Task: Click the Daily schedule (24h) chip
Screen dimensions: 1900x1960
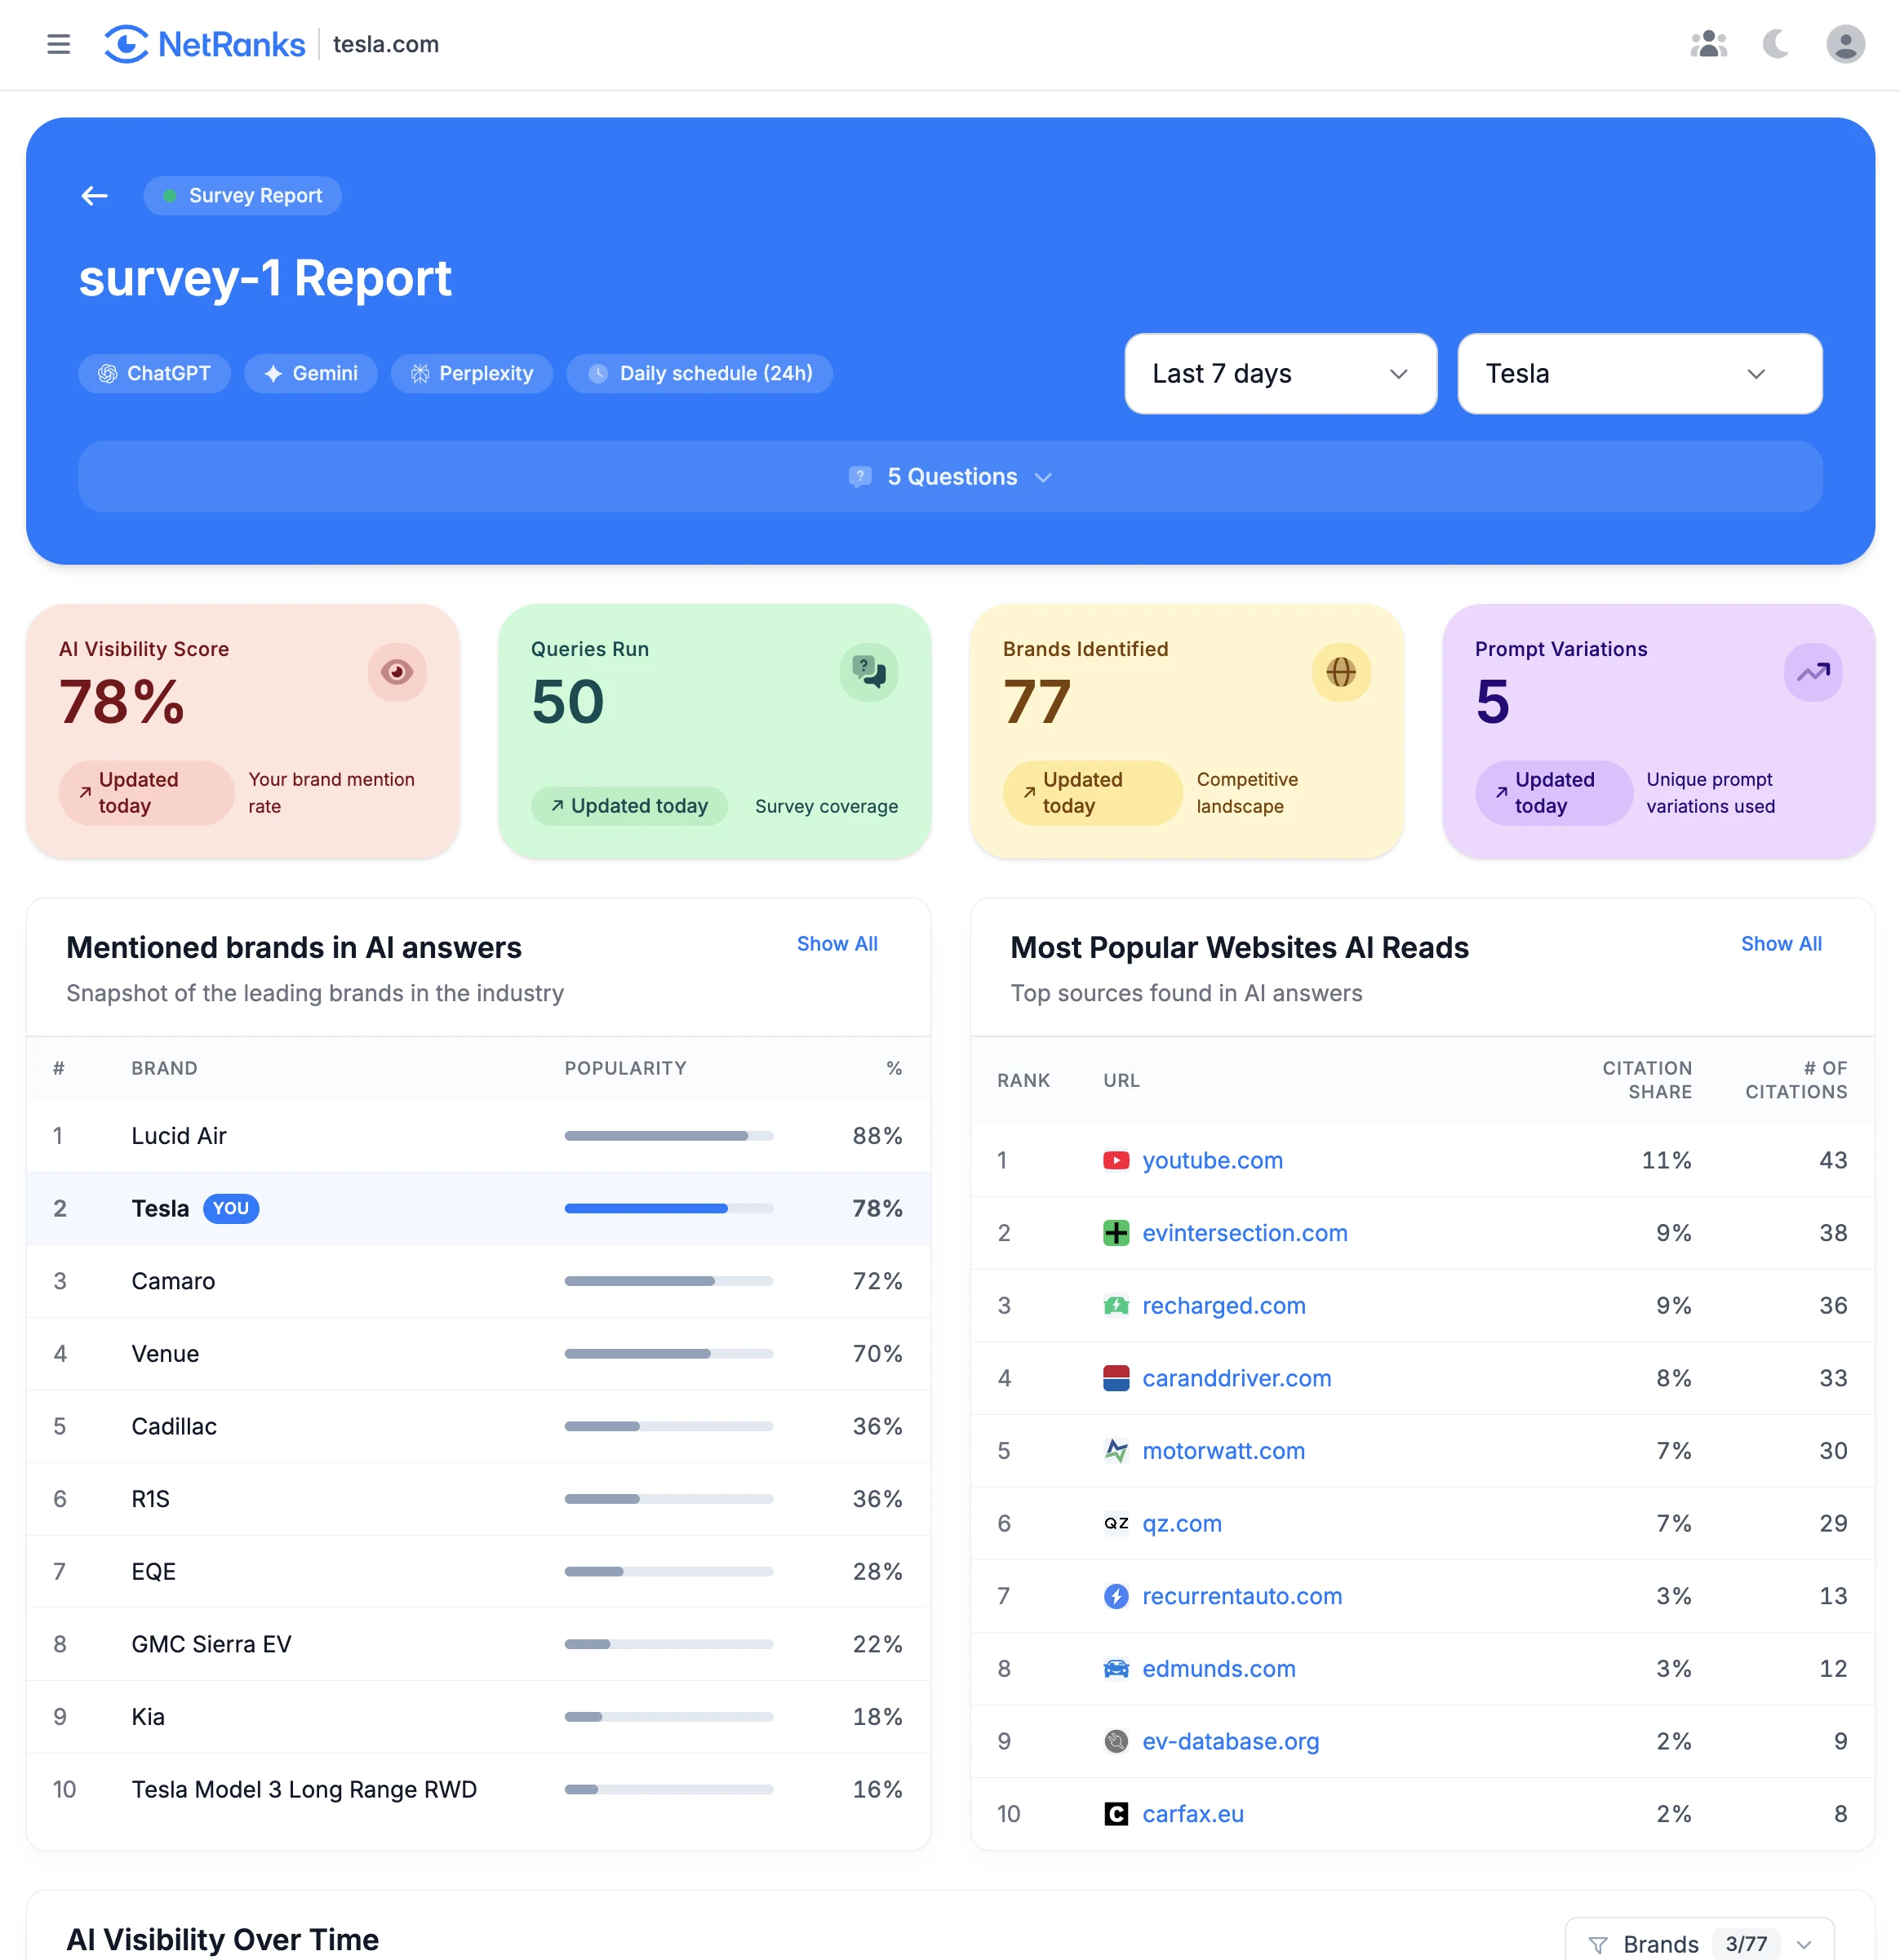Action: coord(699,373)
